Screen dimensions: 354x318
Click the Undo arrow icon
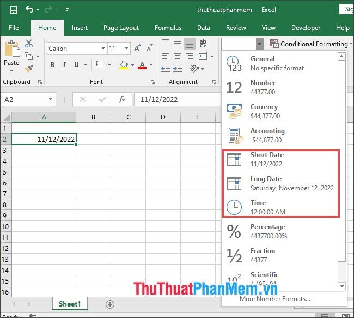point(29,10)
